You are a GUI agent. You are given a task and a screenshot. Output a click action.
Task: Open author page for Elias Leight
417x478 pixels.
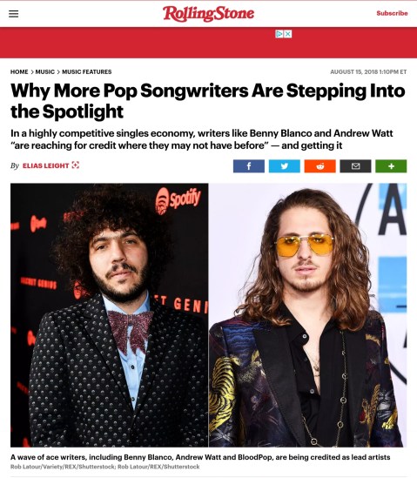point(46,165)
